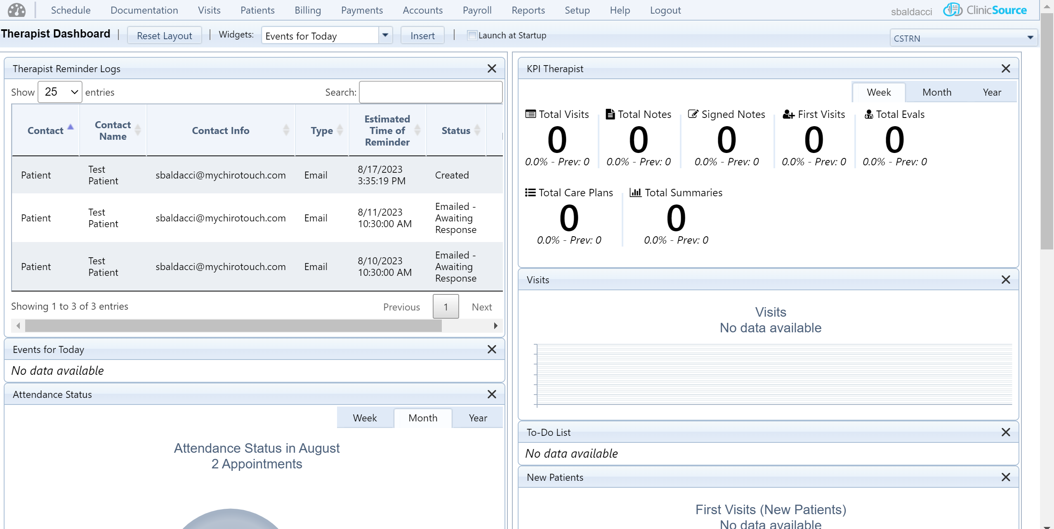Click the page vertical scrollbar thumb
Image resolution: width=1054 pixels, height=529 pixels.
click(x=1047, y=131)
